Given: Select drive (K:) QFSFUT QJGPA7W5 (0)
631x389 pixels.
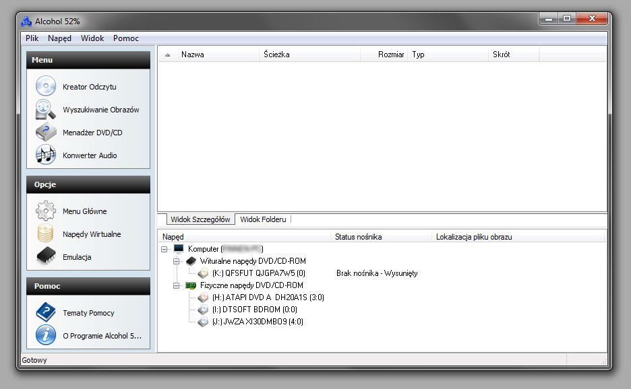Looking at the screenshot, I should [x=259, y=273].
